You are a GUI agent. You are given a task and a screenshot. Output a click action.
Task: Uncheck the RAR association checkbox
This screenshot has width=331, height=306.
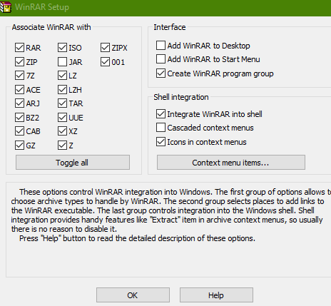coord(19,48)
